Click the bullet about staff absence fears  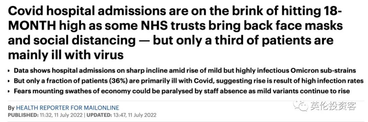pos(182,91)
